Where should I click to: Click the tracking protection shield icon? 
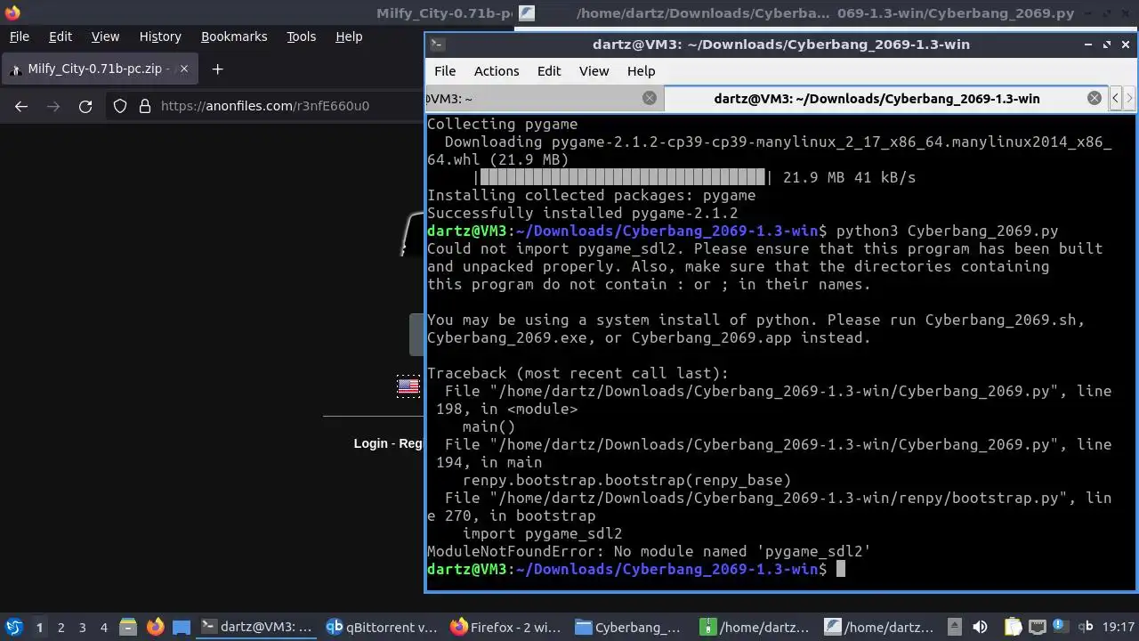click(x=120, y=106)
